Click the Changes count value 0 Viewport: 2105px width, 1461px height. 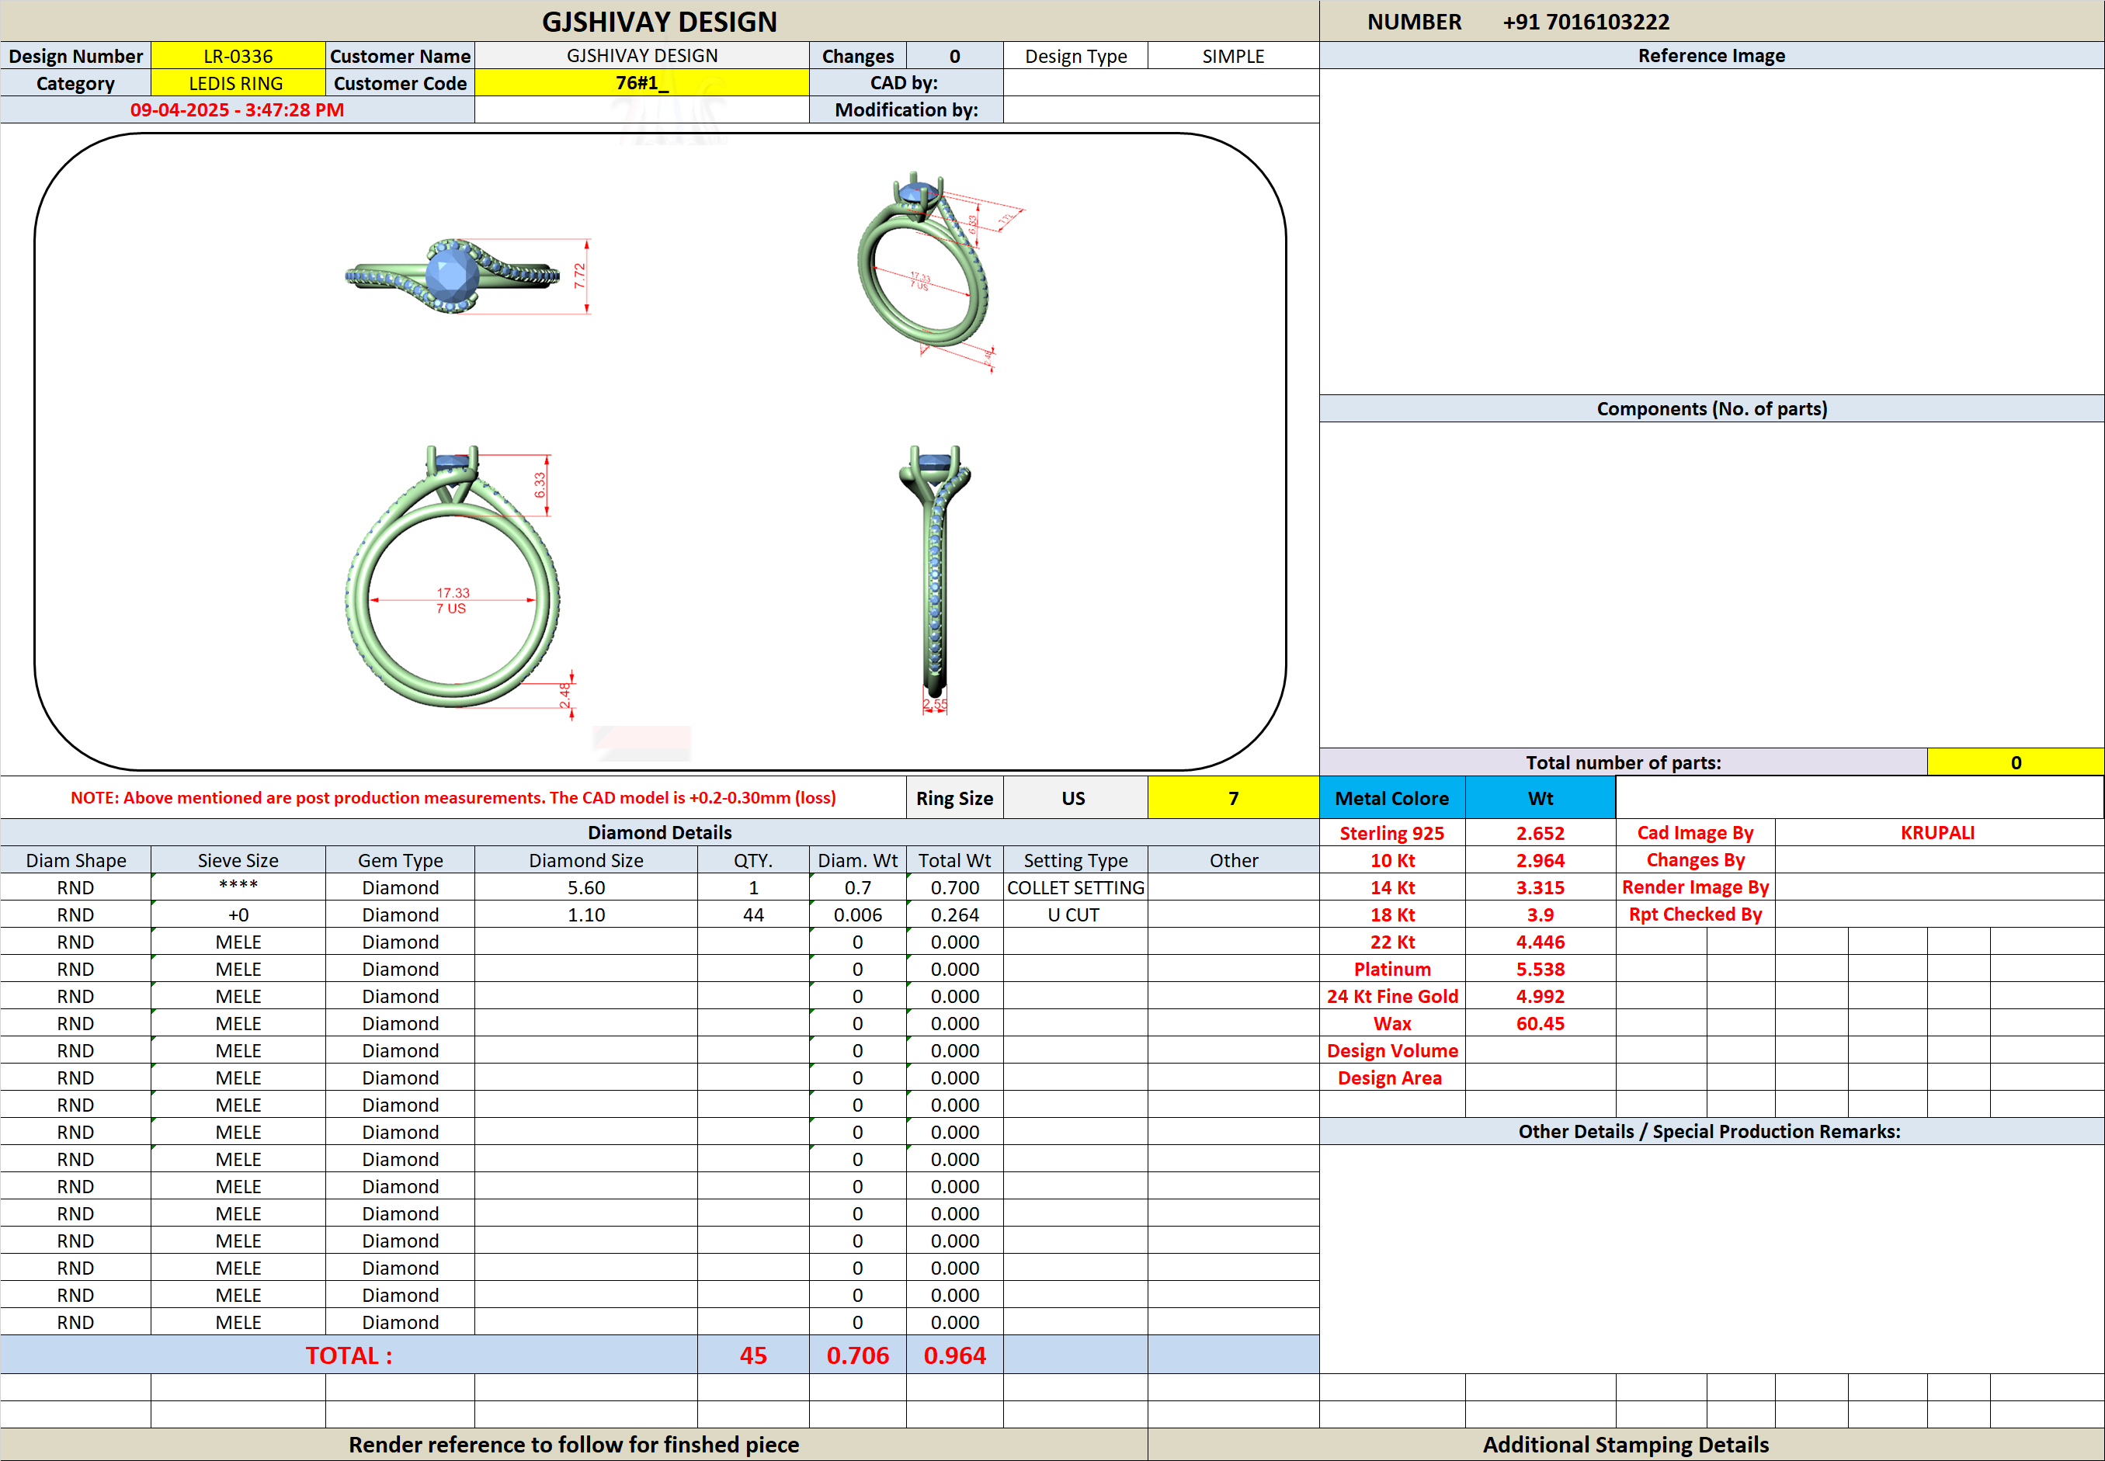click(954, 56)
